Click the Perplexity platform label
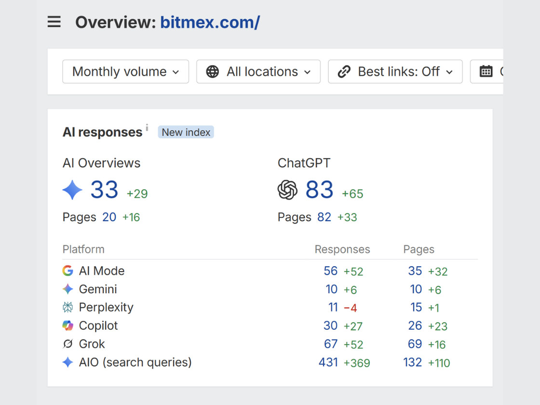Image resolution: width=540 pixels, height=405 pixels. point(106,307)
